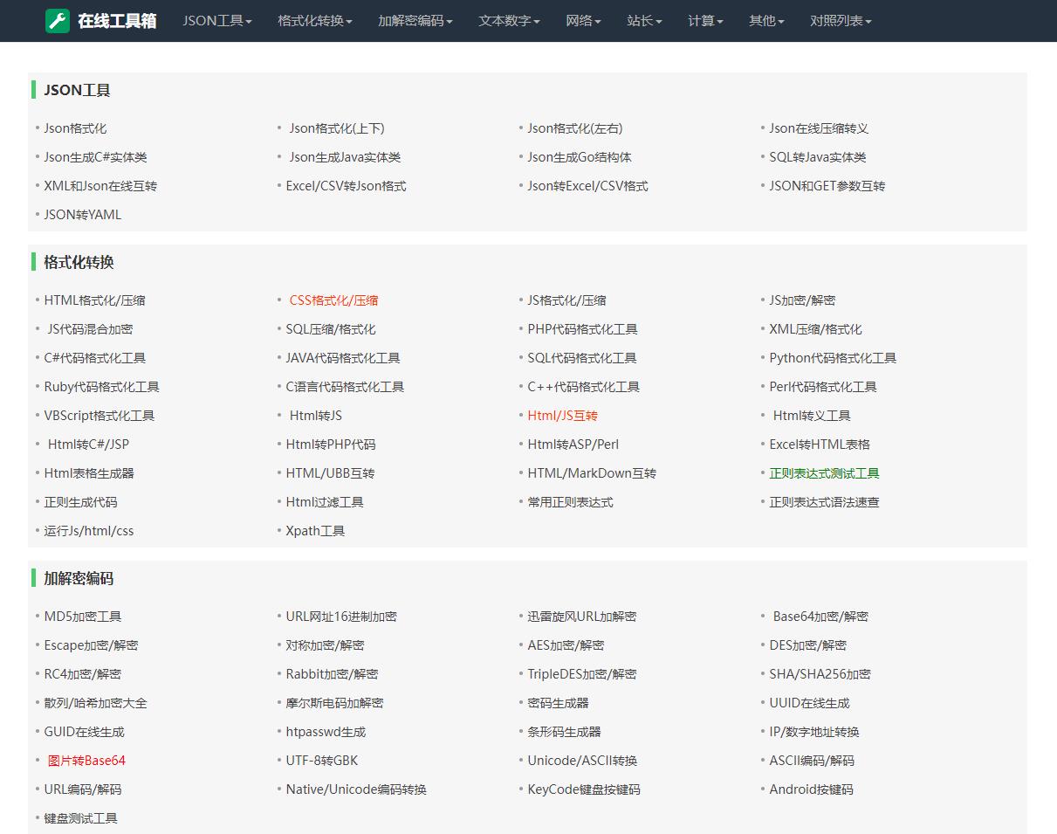Open Json生成Go结构体 link

[580, 157]
